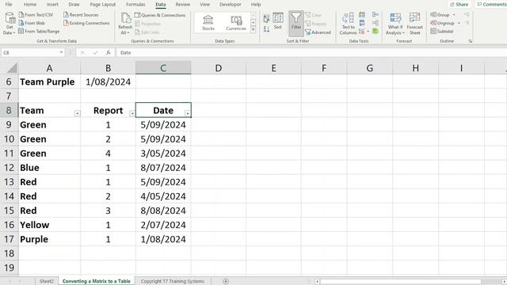Viewport: 507px width, 285px height.
Task: Import data From Text/CSV
Action: [36, 15]
